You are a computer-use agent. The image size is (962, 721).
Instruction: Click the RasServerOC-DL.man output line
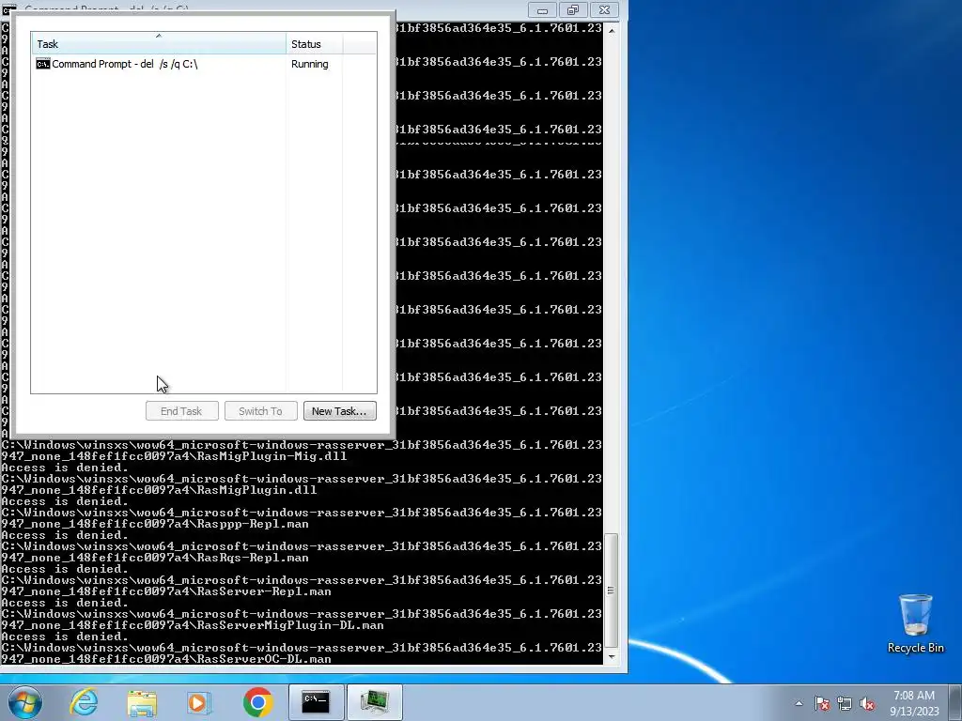point(166,659)
